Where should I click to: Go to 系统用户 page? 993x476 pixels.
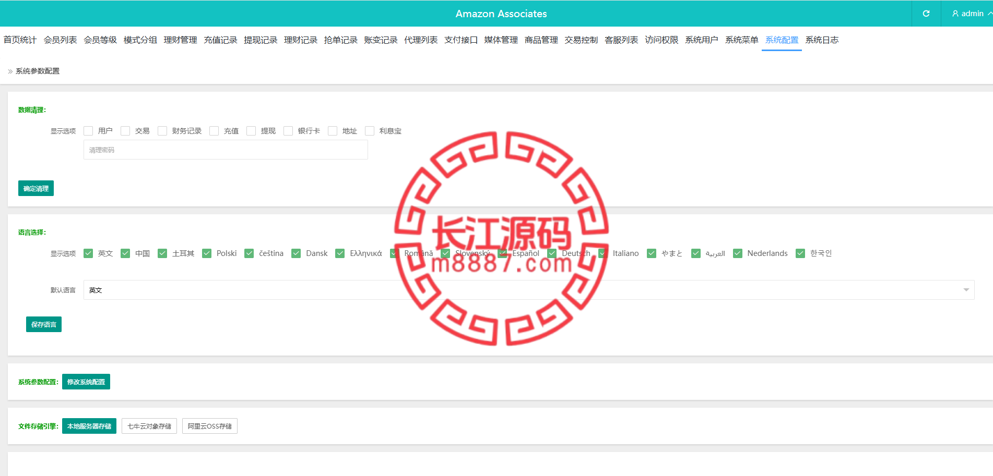[702, 40]
